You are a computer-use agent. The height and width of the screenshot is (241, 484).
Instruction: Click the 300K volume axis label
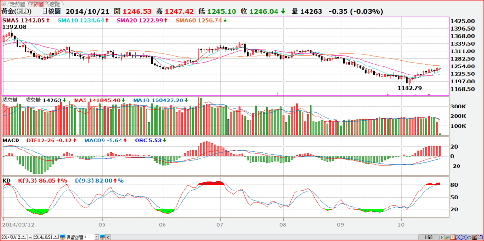coord(458,106)
